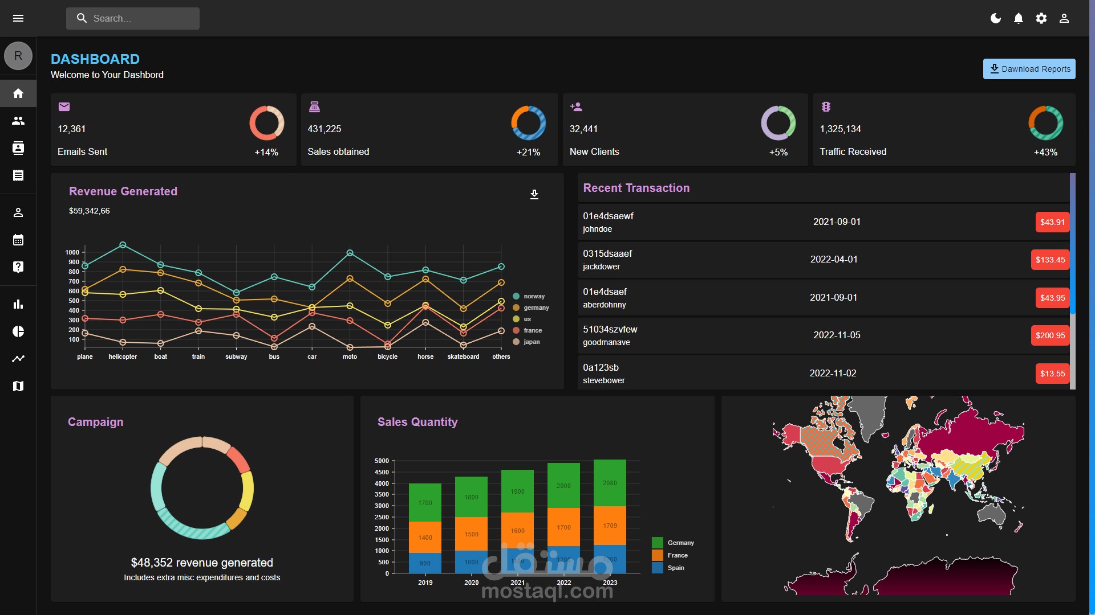The height and width of the screenshot is (615, 1095).
Task: Click France swatch in bar legend
Action: pos(658,555)
